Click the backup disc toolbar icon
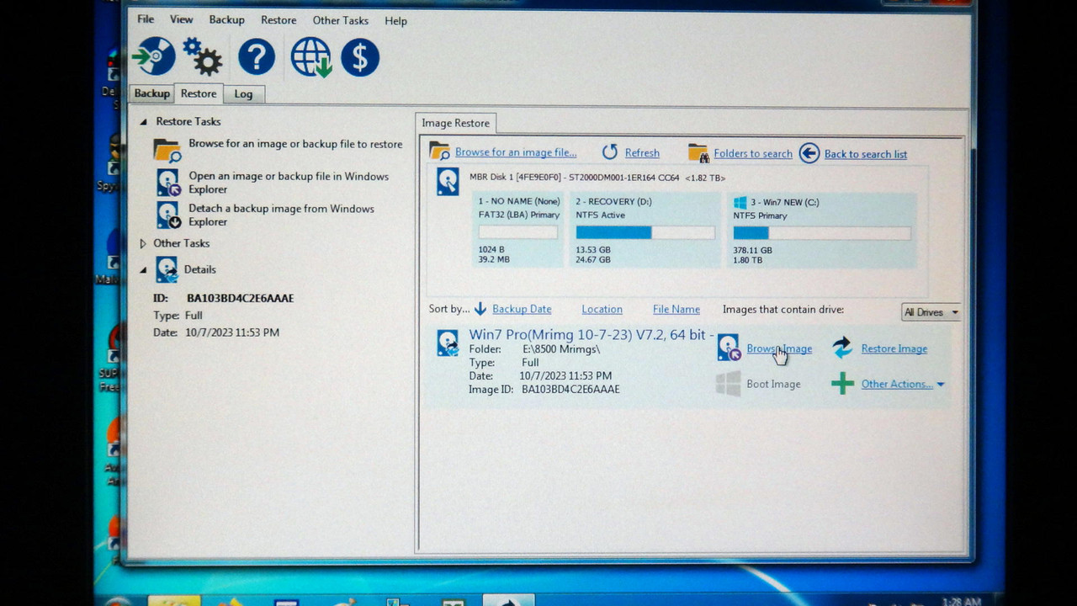 click(x=154, y=56)
